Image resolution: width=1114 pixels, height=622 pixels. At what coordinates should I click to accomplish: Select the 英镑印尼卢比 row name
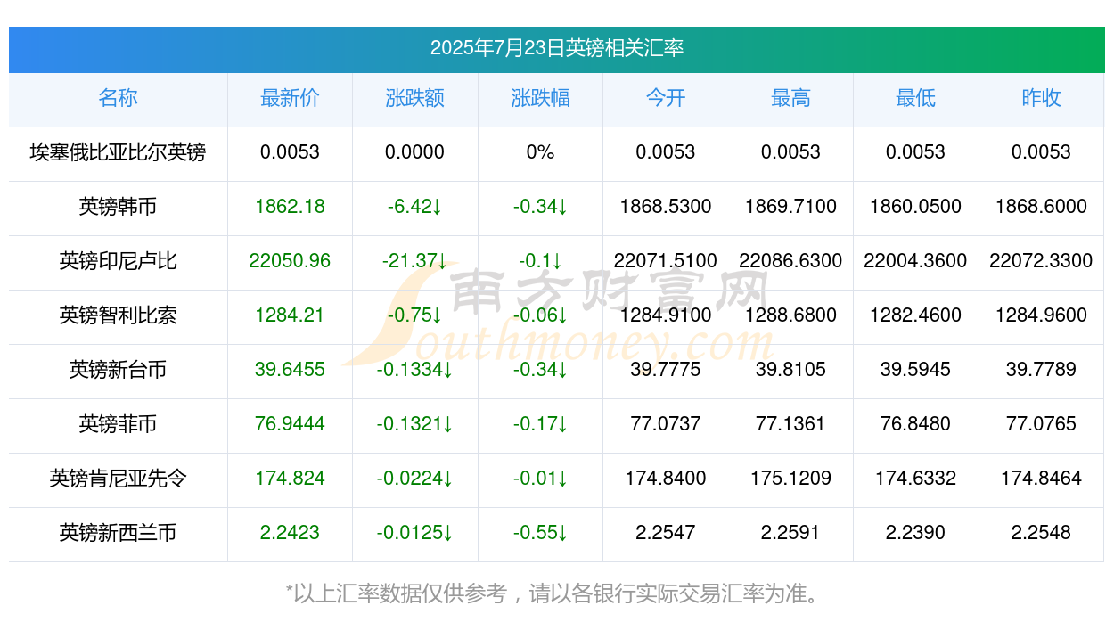click(x=118, y=261)
